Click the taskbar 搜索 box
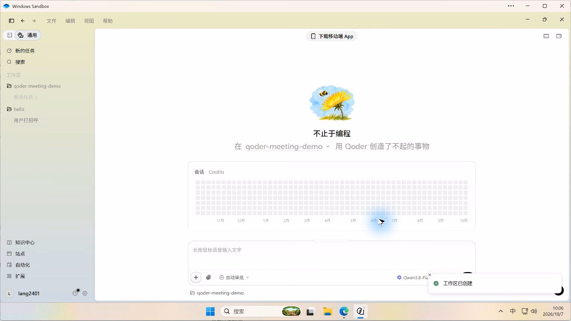 coord(261,311)
